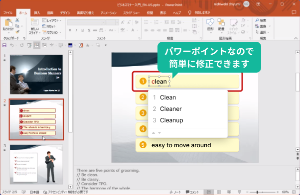
Task: Start slideshow from beginning toolbar icon
Action: click(x=29, y=45)
